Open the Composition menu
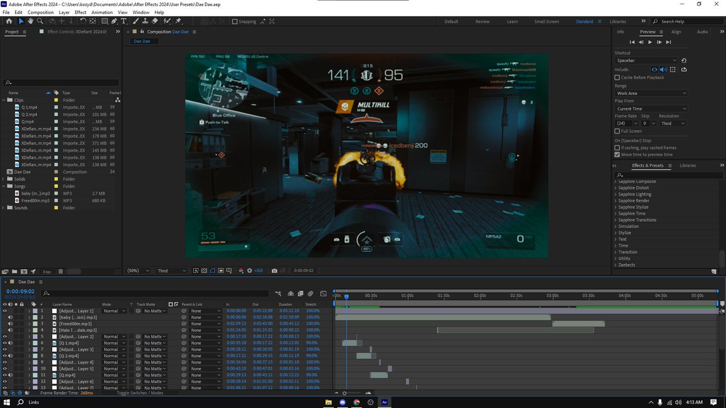 (41, 12)
